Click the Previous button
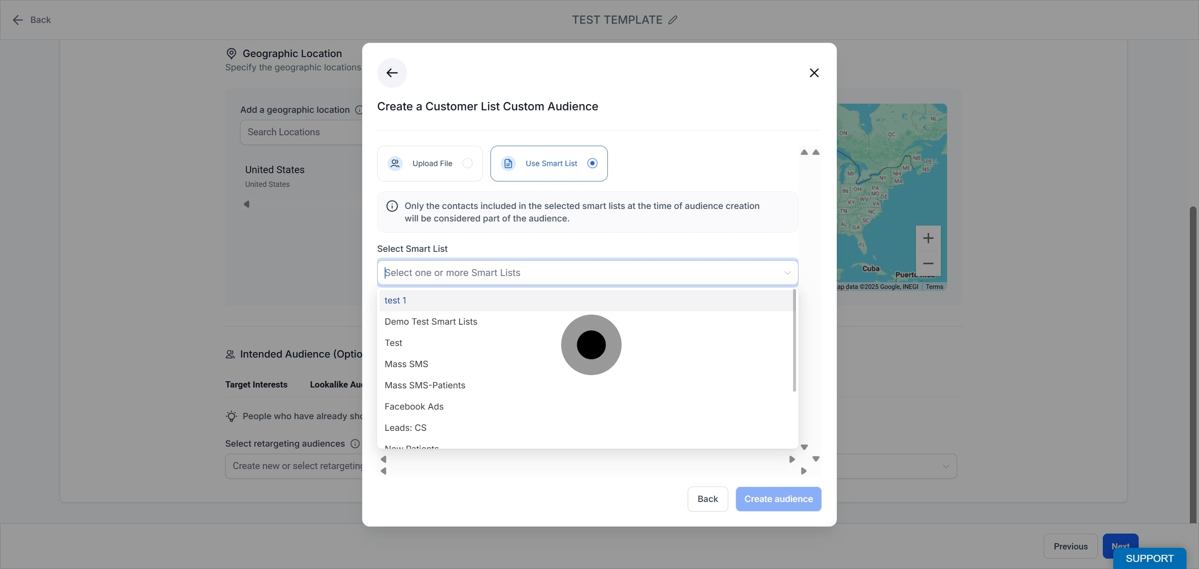 coord(1070,546)
